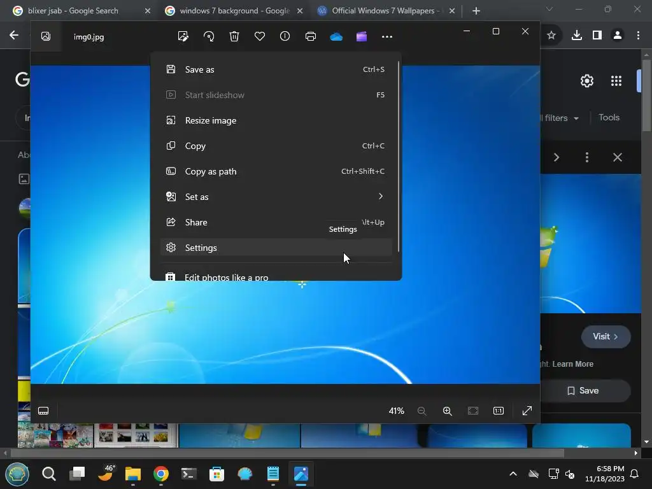Close the Google image preview panel
Viewport: 652px width, 489px height.
coord(618,157)
